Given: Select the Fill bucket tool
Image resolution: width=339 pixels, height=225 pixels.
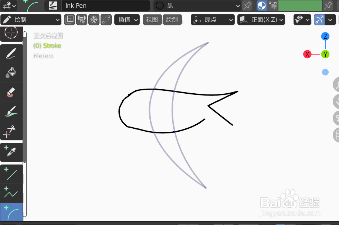Looking at the screenshot, I should point(11,72).
